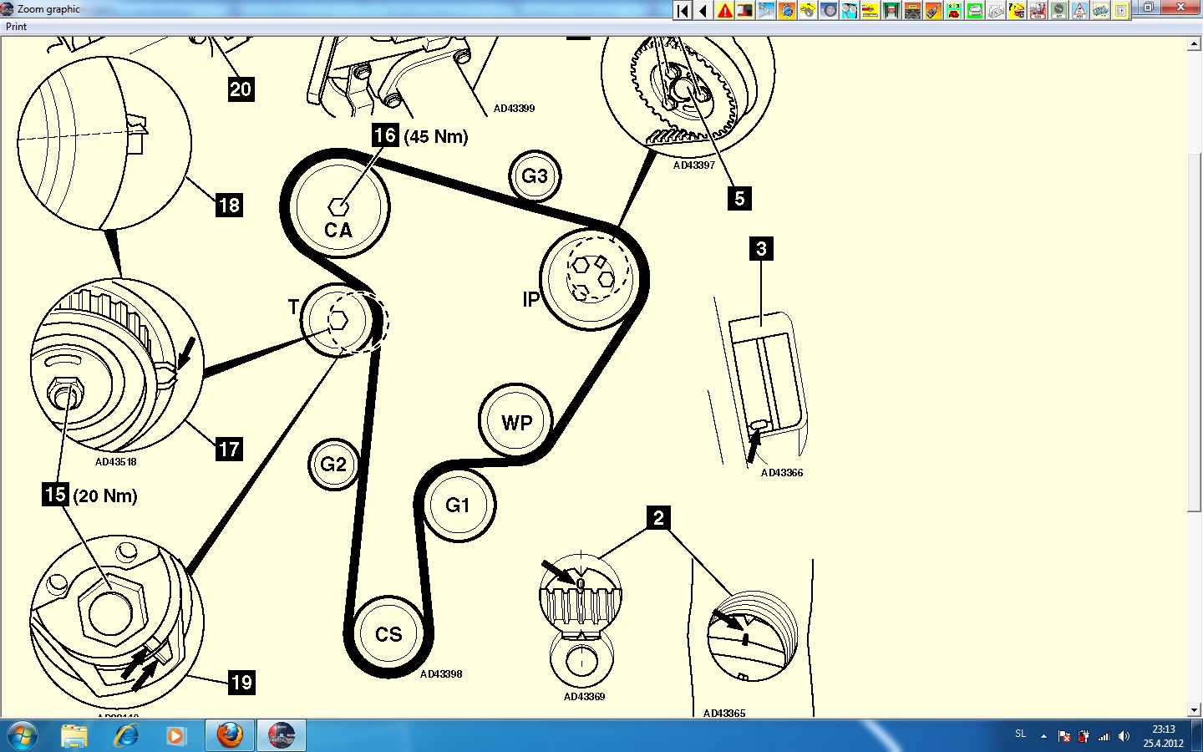Click yellow icon with red component
The height and width of the screenshot is (752, 1203).
[871, 11]
